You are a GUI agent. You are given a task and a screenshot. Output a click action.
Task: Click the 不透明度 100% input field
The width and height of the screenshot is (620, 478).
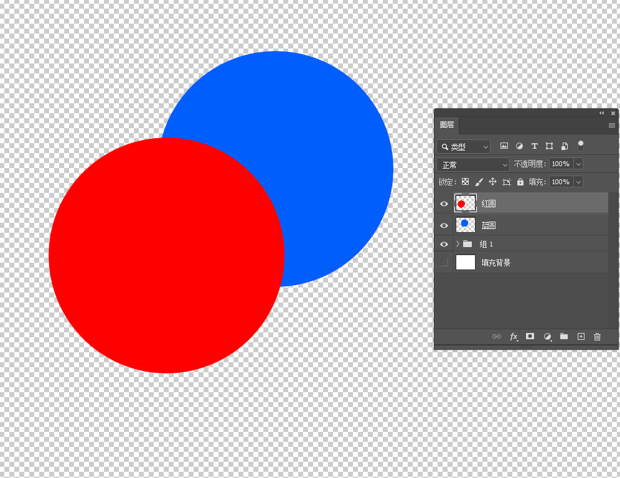561,164
